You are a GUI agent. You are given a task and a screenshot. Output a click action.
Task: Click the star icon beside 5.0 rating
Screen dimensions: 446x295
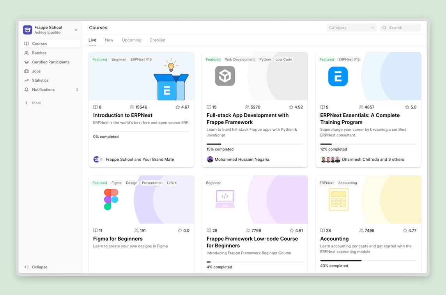tap(407, 107)
